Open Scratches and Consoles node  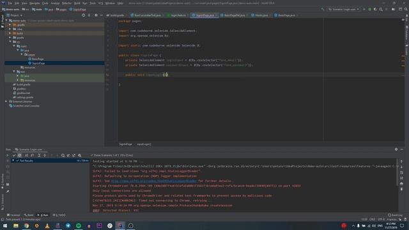point(24,106)
